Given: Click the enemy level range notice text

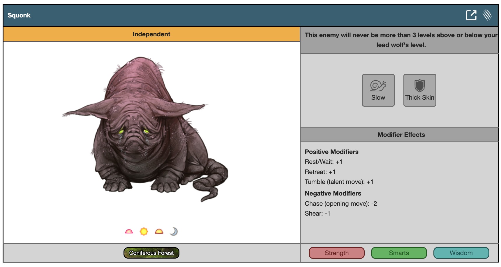Looking at the screenshot, I should [x=401, y=40].
